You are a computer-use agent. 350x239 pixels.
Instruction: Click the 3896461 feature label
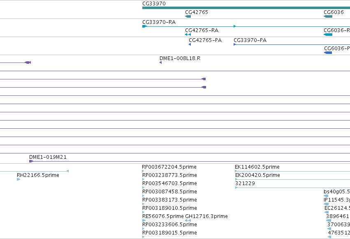(338, 216)
